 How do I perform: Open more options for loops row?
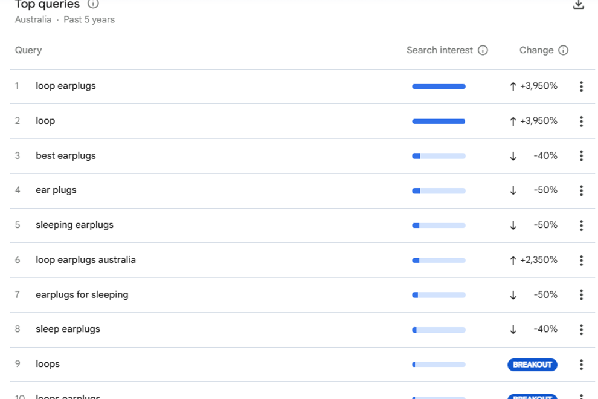click(581, 365)
